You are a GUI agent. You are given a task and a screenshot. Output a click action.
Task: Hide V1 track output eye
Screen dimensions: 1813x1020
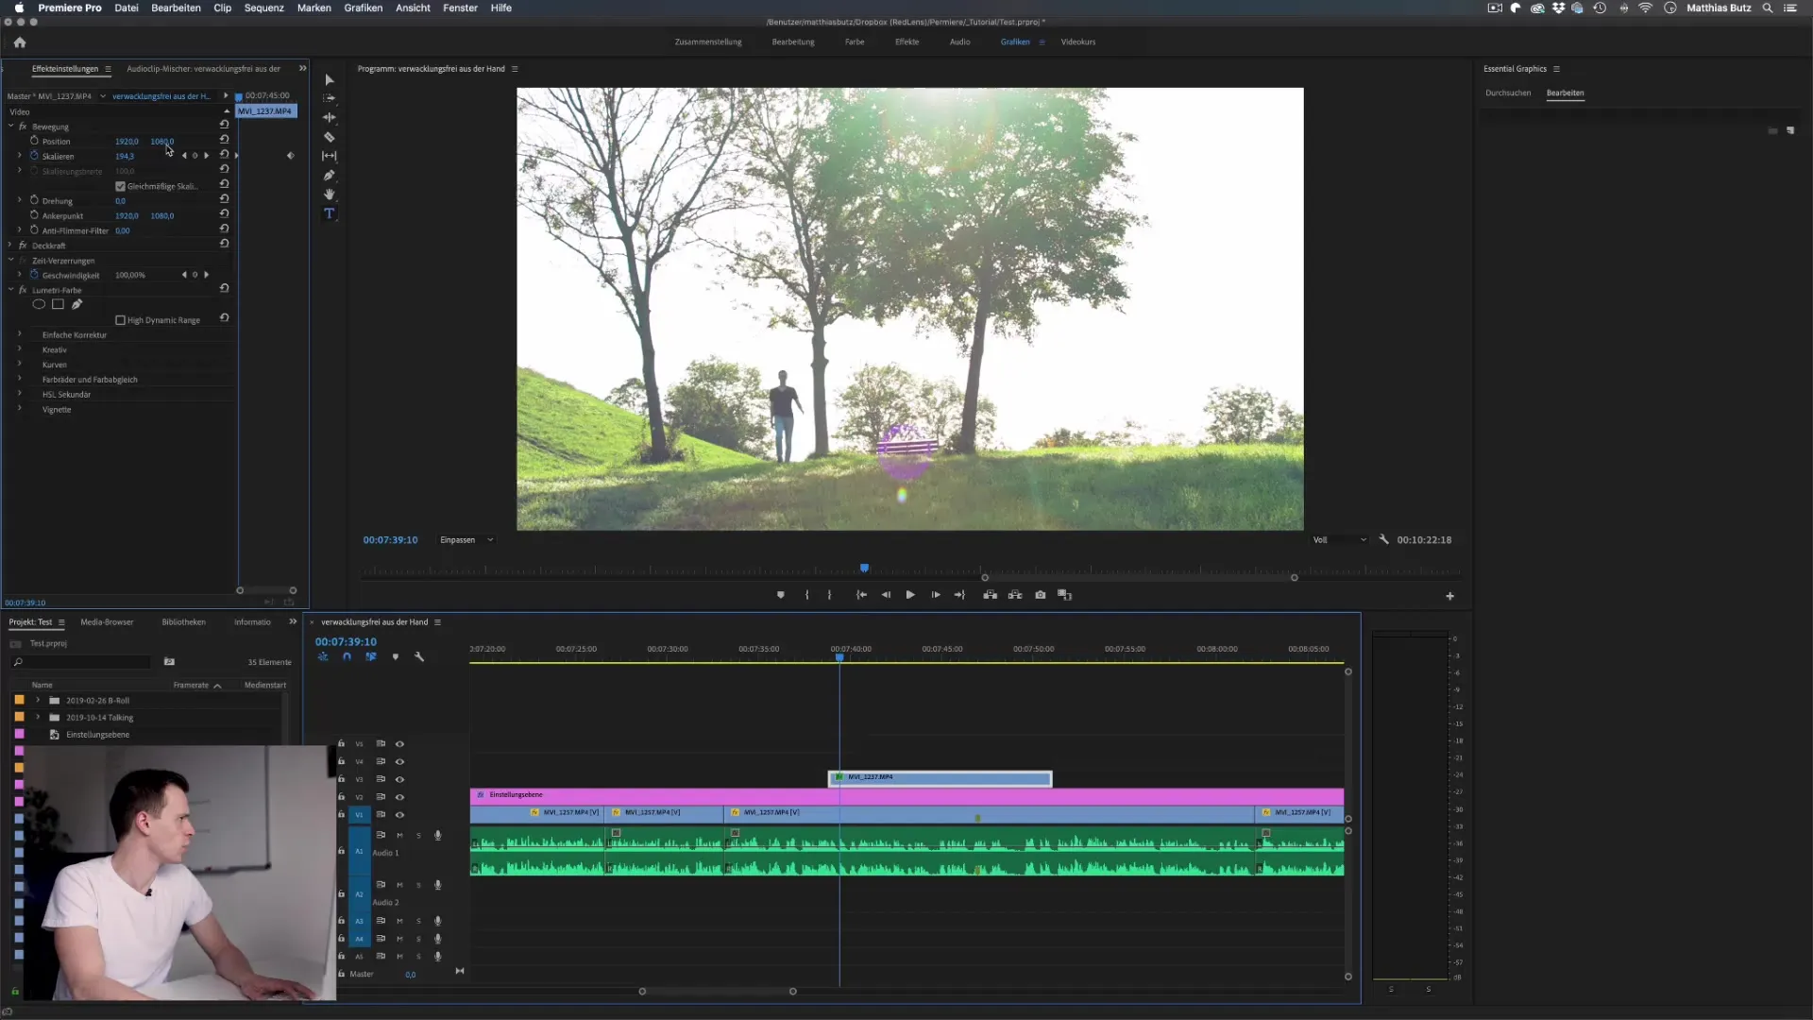pos(399,815)
